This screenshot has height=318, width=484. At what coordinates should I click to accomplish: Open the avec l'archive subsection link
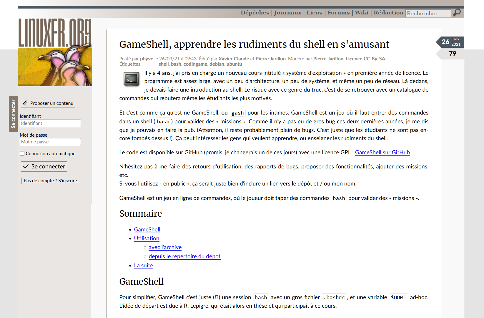(x=165, y=247)
